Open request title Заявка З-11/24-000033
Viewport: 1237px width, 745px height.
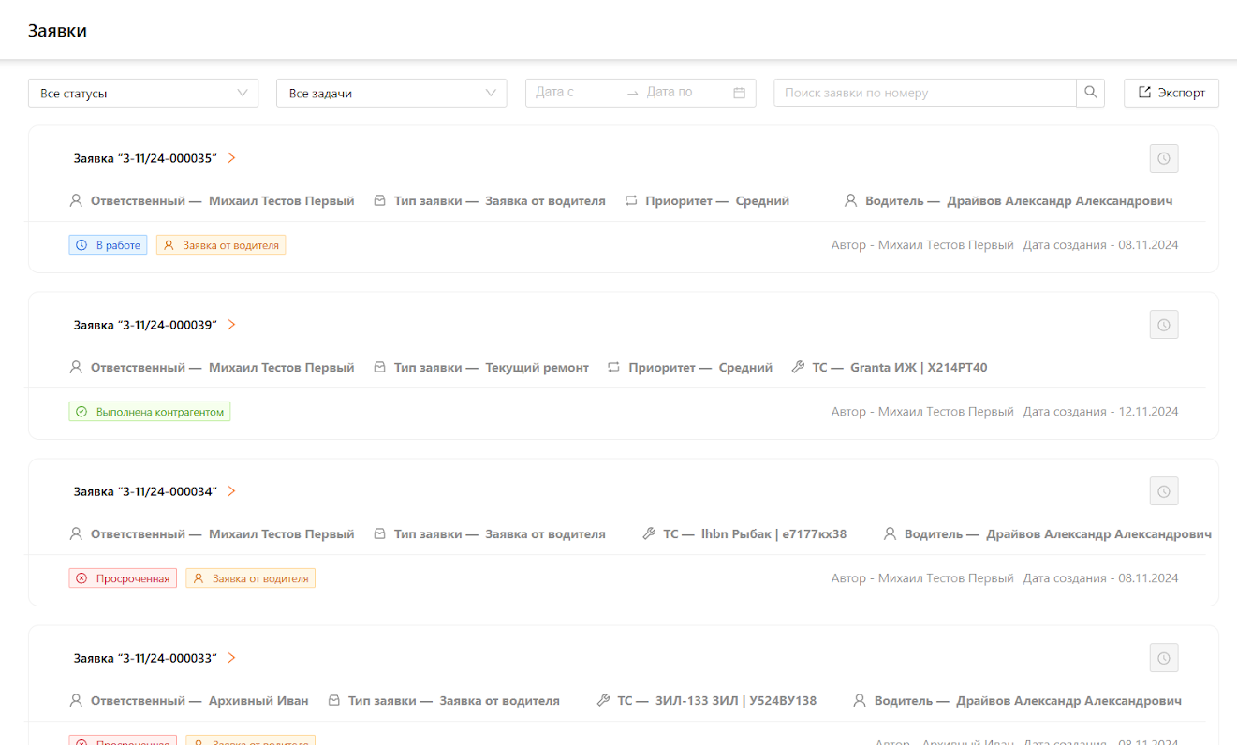pos(145,658)
